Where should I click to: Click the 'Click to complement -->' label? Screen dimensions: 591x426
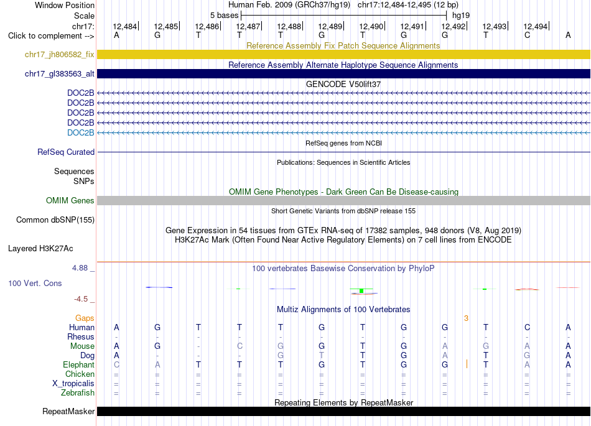click(51, 36)
